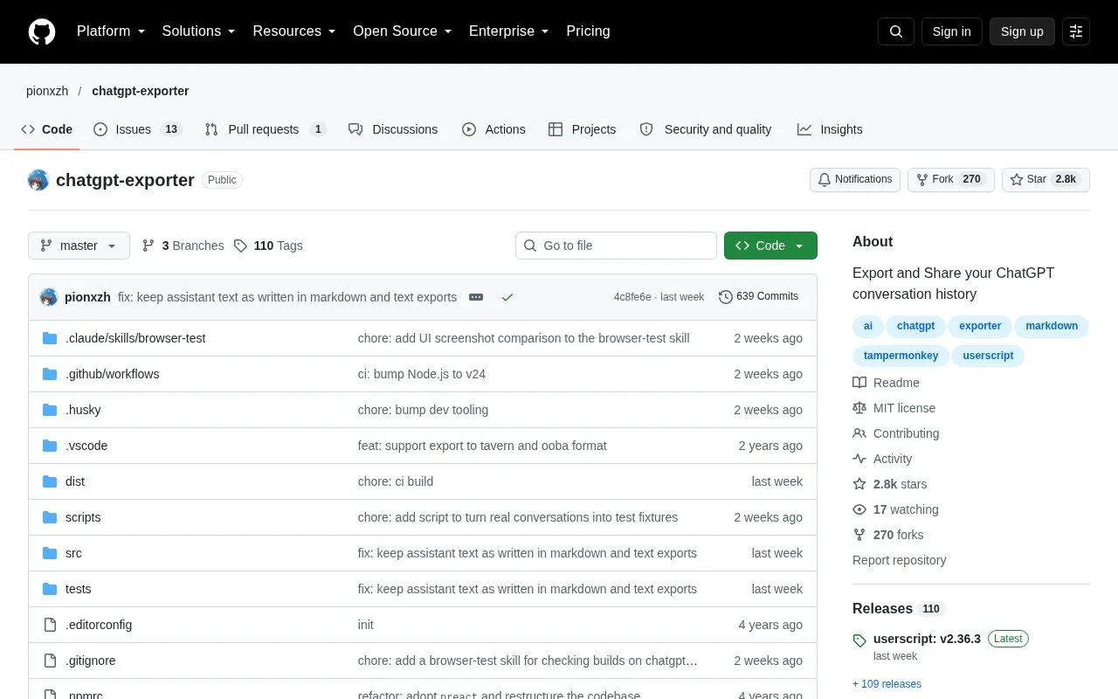Click the scripts folder icon
The height and width of the screenshot is (699, 1118).
coord(50,517)
